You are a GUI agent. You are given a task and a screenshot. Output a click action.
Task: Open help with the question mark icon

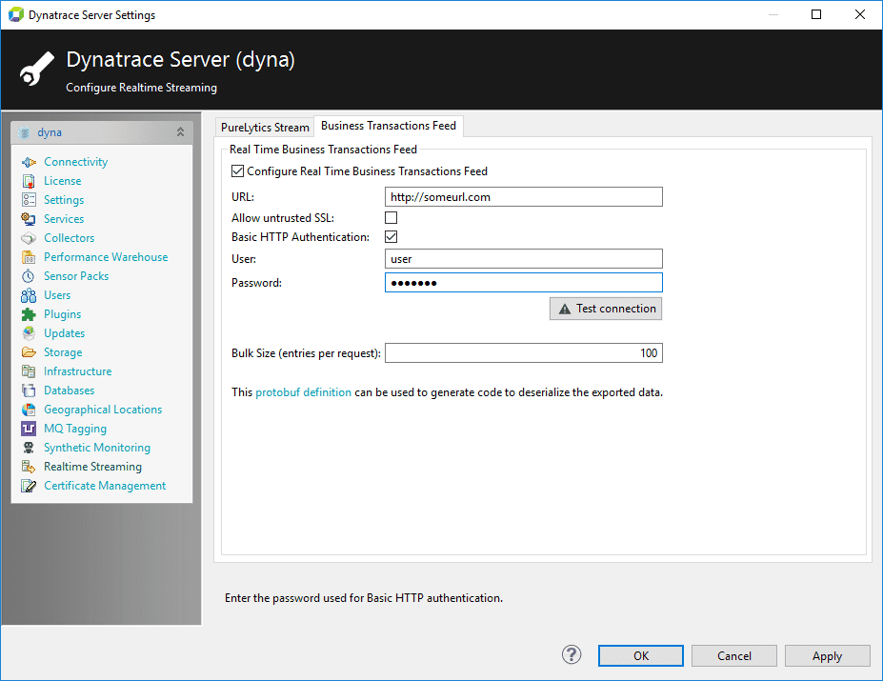click(x=572, y=655)
